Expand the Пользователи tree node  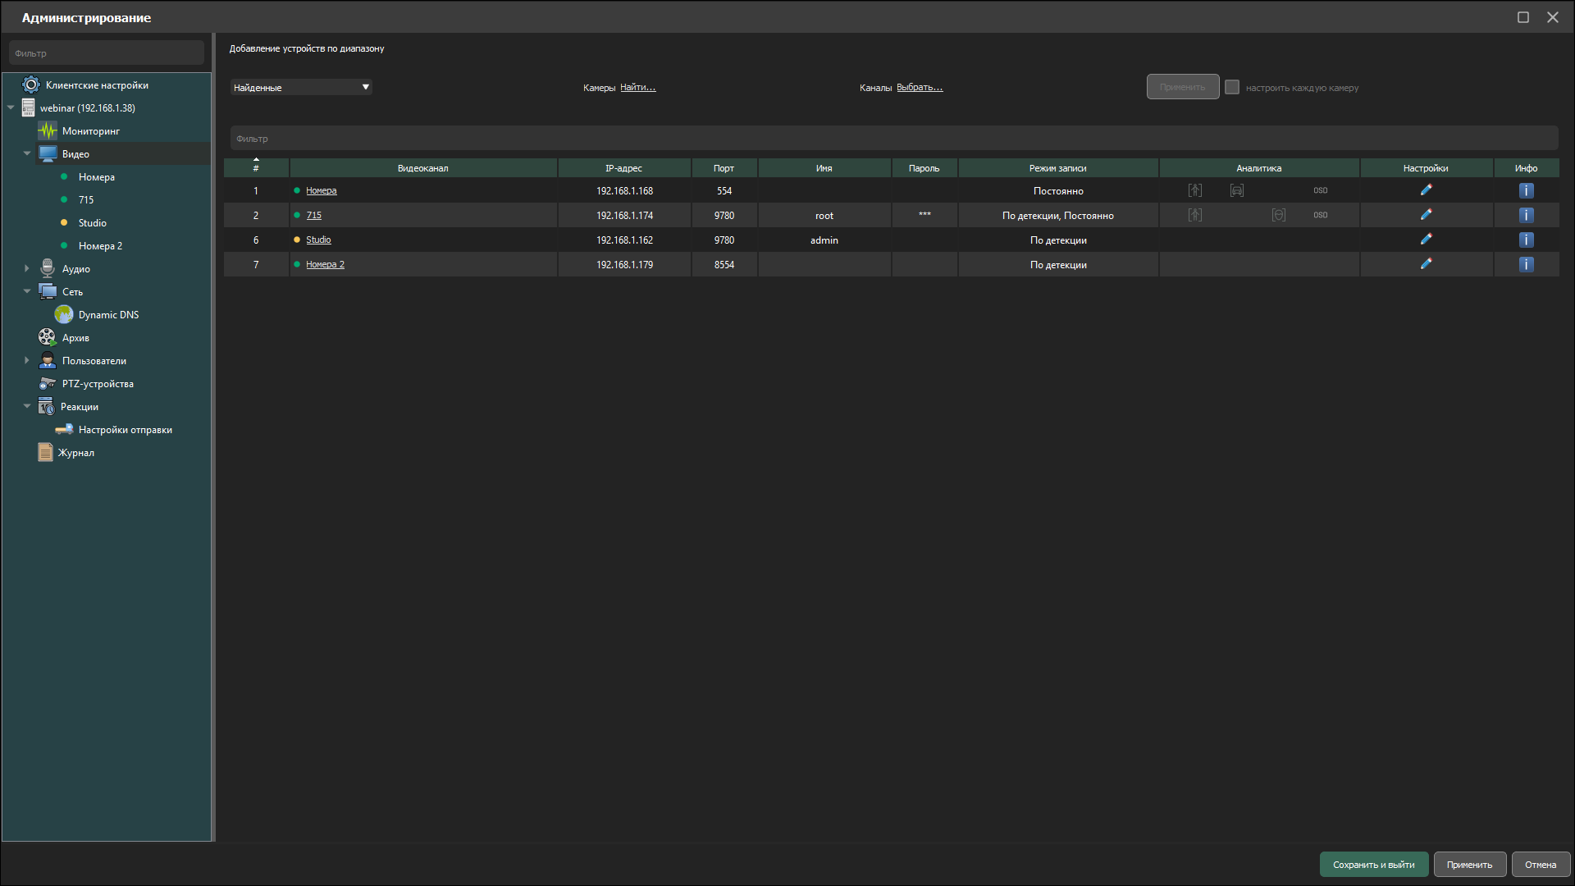click(27, 360)
